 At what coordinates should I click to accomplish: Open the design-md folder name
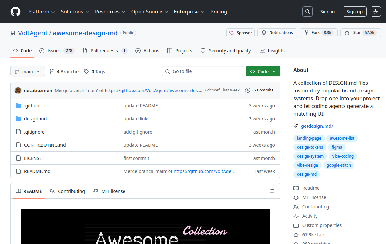(x=35, y=119)
